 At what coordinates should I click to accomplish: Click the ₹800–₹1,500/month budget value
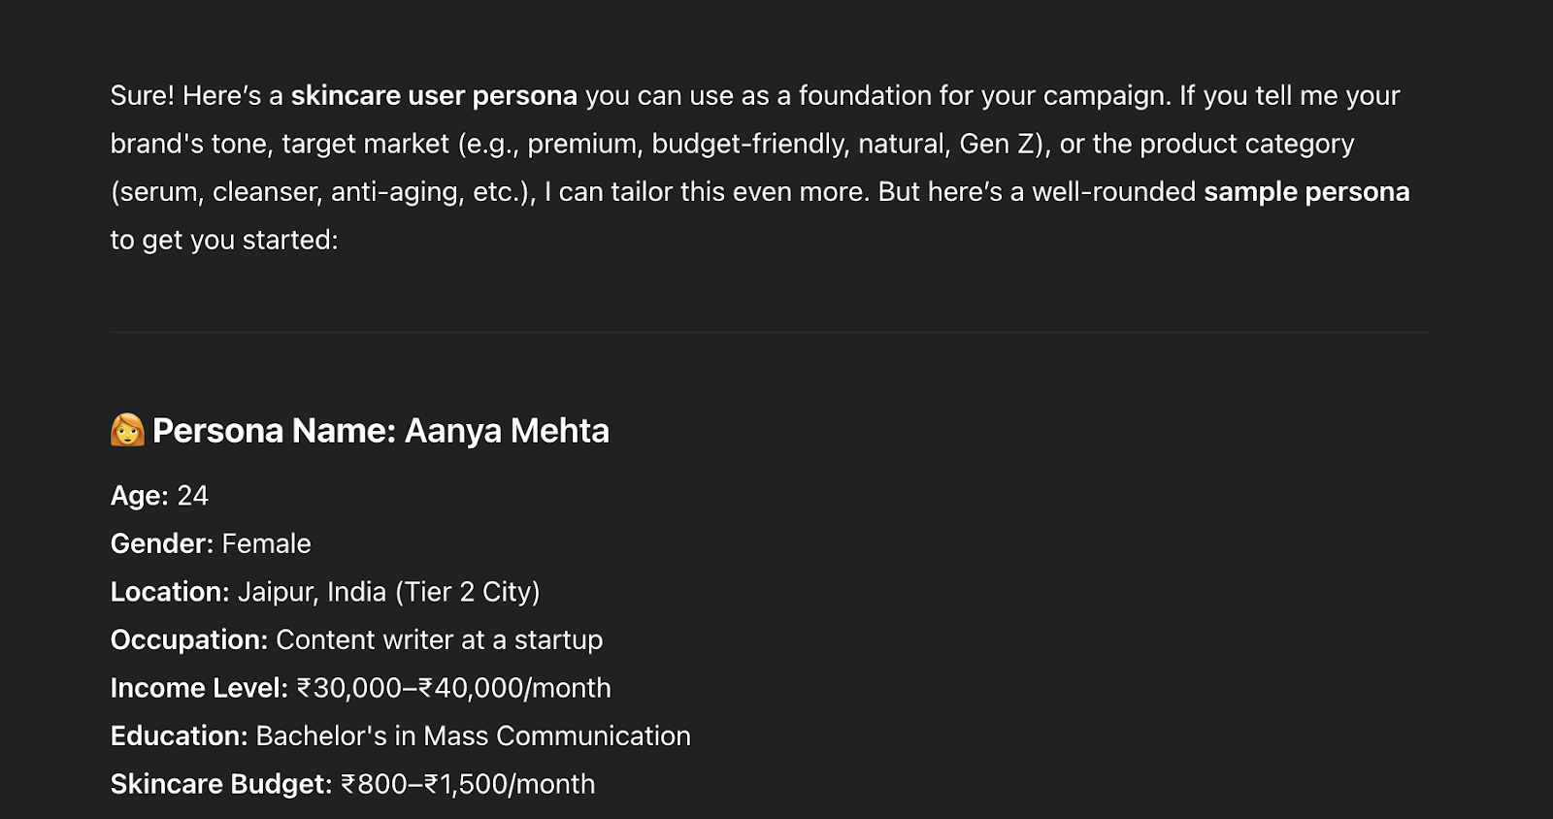click(x=468, y=784)
